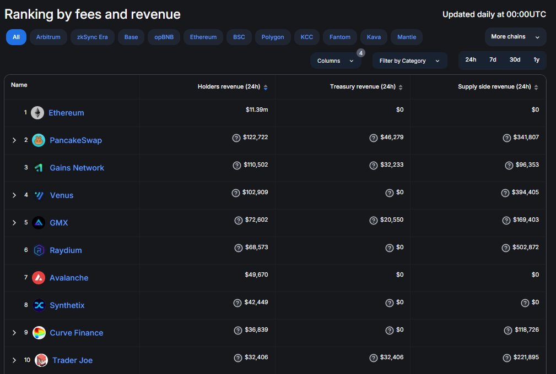The image size is (556, 374).
Task: Open the Raydium protocol link
Action: (66, 250)
